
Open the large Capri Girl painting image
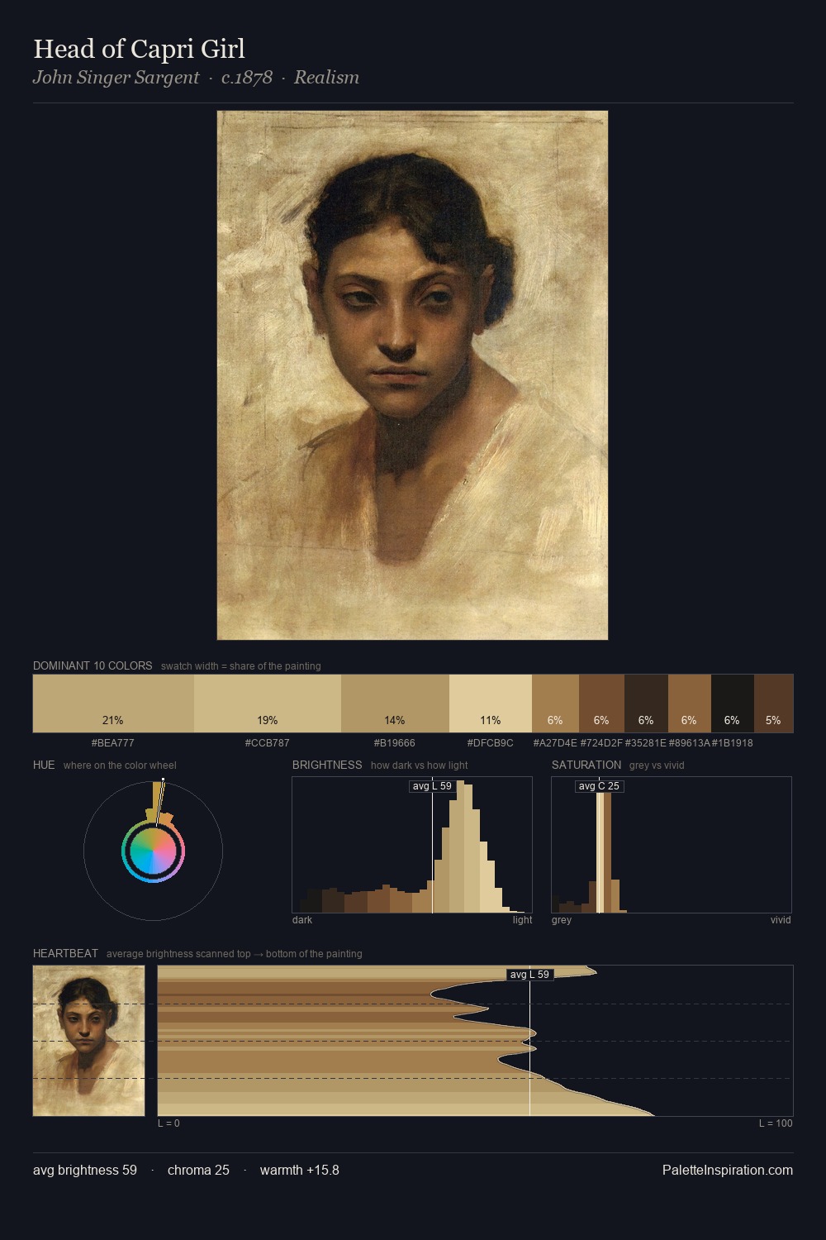click(x=412, y=375)
